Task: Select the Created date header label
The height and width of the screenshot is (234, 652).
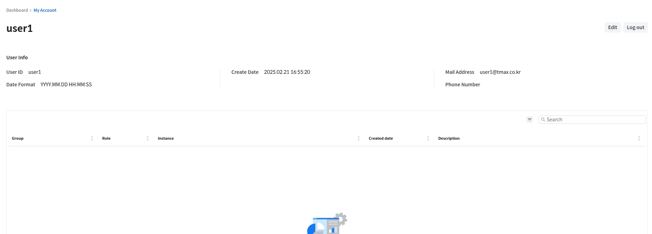Action: click(x=381, y=138)
